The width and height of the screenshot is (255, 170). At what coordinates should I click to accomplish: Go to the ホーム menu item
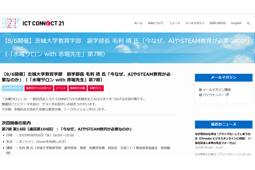138,23
